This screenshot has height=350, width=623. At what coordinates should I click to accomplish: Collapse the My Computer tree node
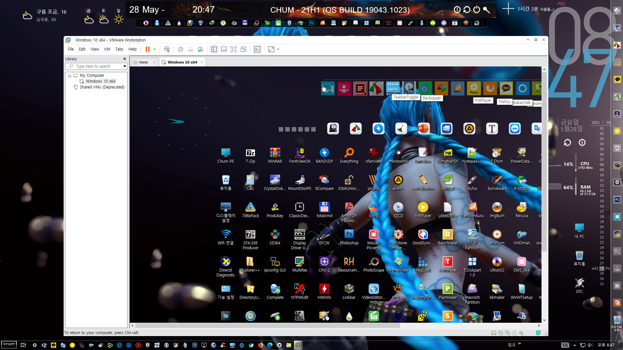point(69,76)
